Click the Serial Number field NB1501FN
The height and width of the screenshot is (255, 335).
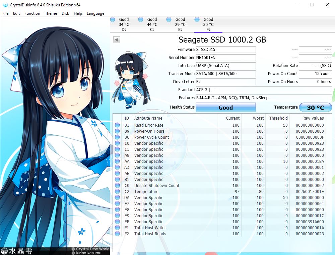click(x=225, y=58)
